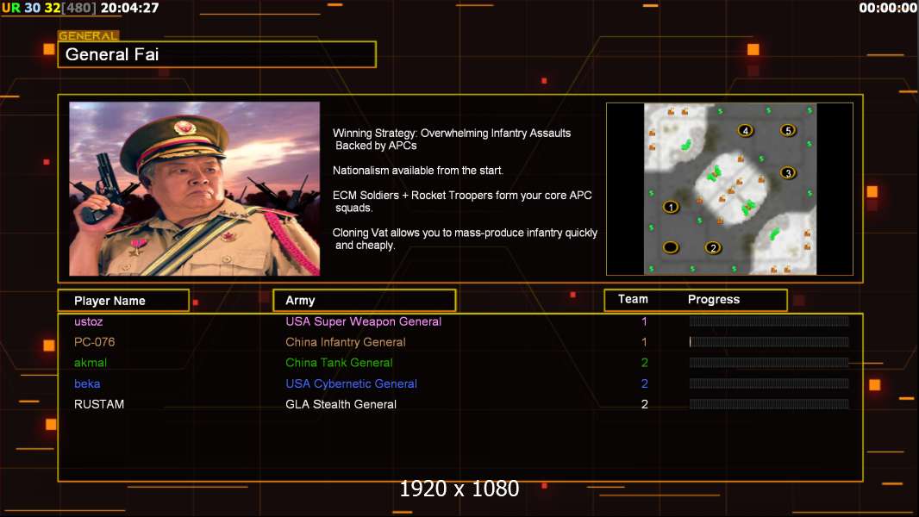This screenshot has height=517, width=919.
Task: Click ustoz's loading progress bar
Action: 769,321
